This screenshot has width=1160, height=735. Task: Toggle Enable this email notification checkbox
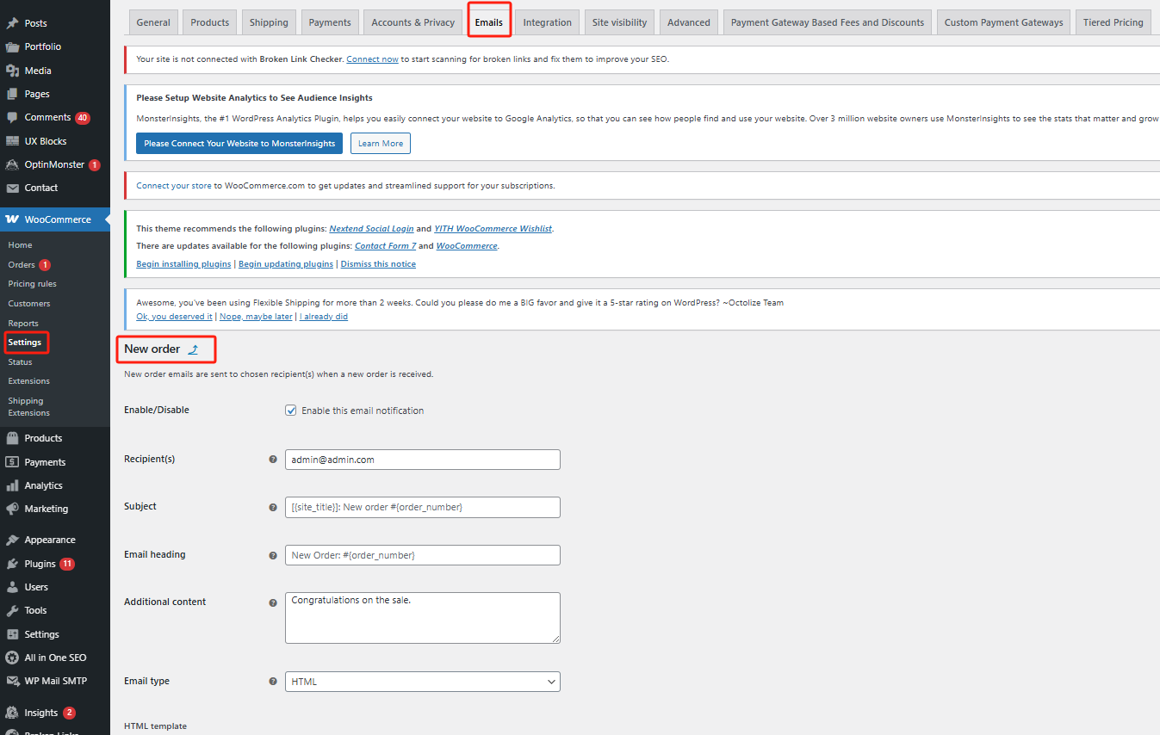(291, 411)
